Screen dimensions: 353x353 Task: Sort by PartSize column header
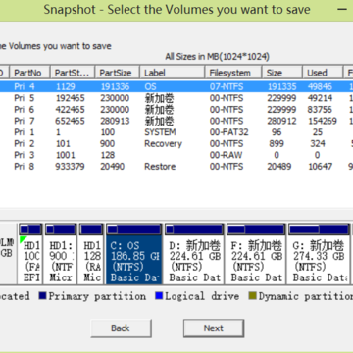pos(118,73)
